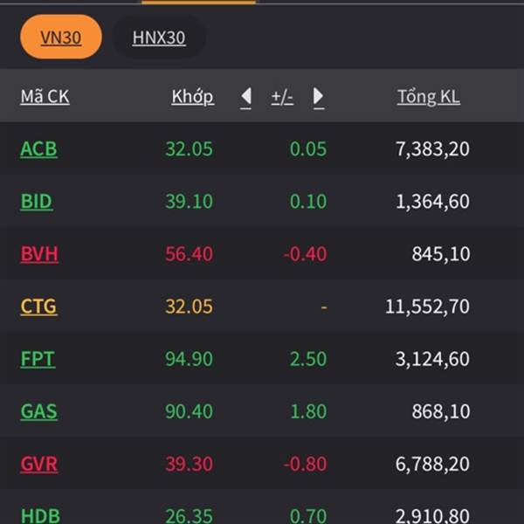Click HDB change value 0.70
This screenshot has width=524, height=524.
pos(308,515)
